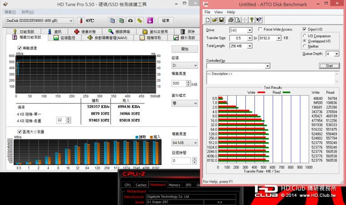Screen dimensions: 346x205
Task: Expand the Queue Depth dropdown
Action: click(x=336, y=54)
